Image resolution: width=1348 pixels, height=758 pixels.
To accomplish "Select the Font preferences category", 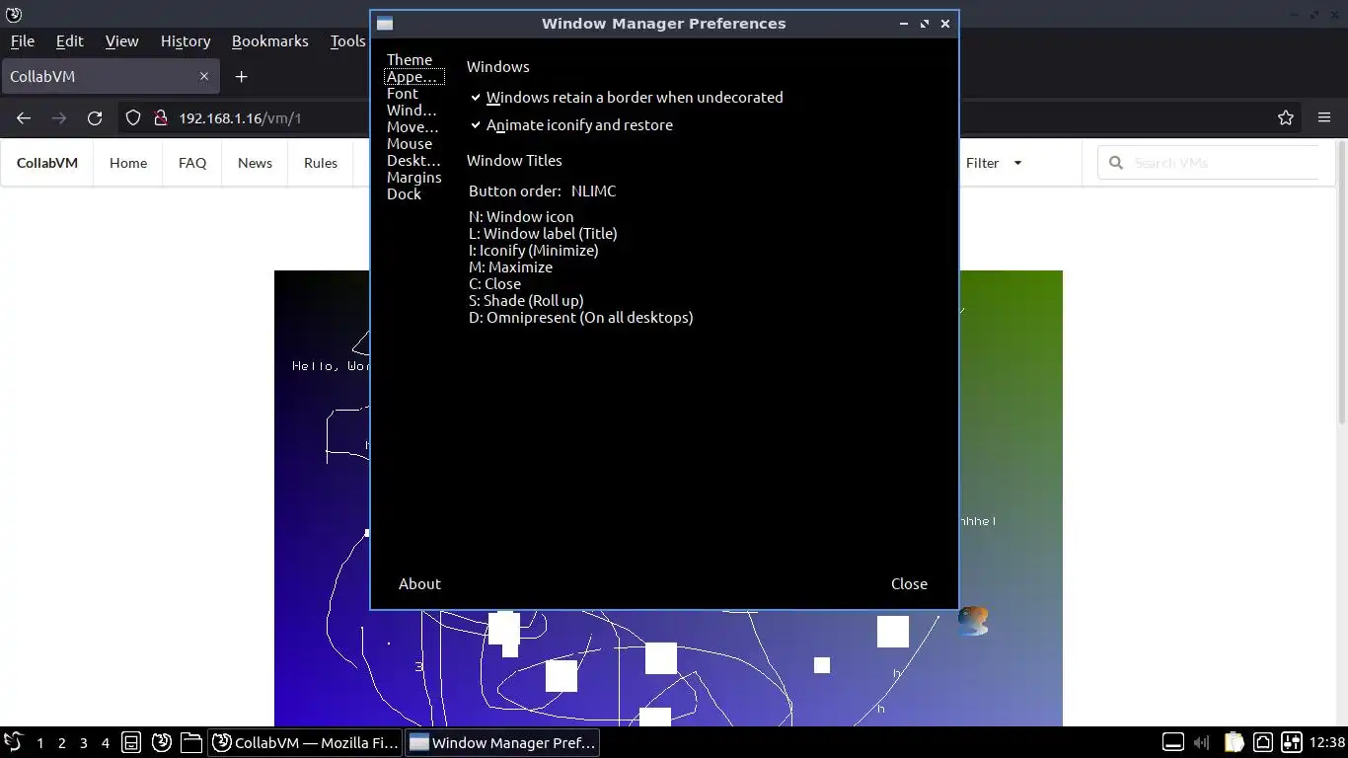I will coord(403,93).
